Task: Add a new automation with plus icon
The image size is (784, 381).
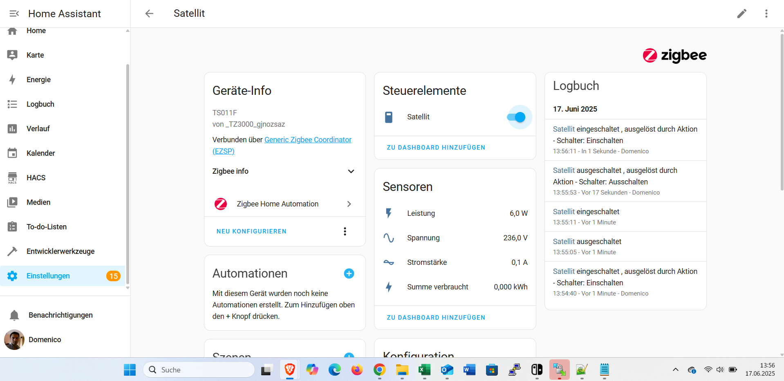Action: point(349,273)
